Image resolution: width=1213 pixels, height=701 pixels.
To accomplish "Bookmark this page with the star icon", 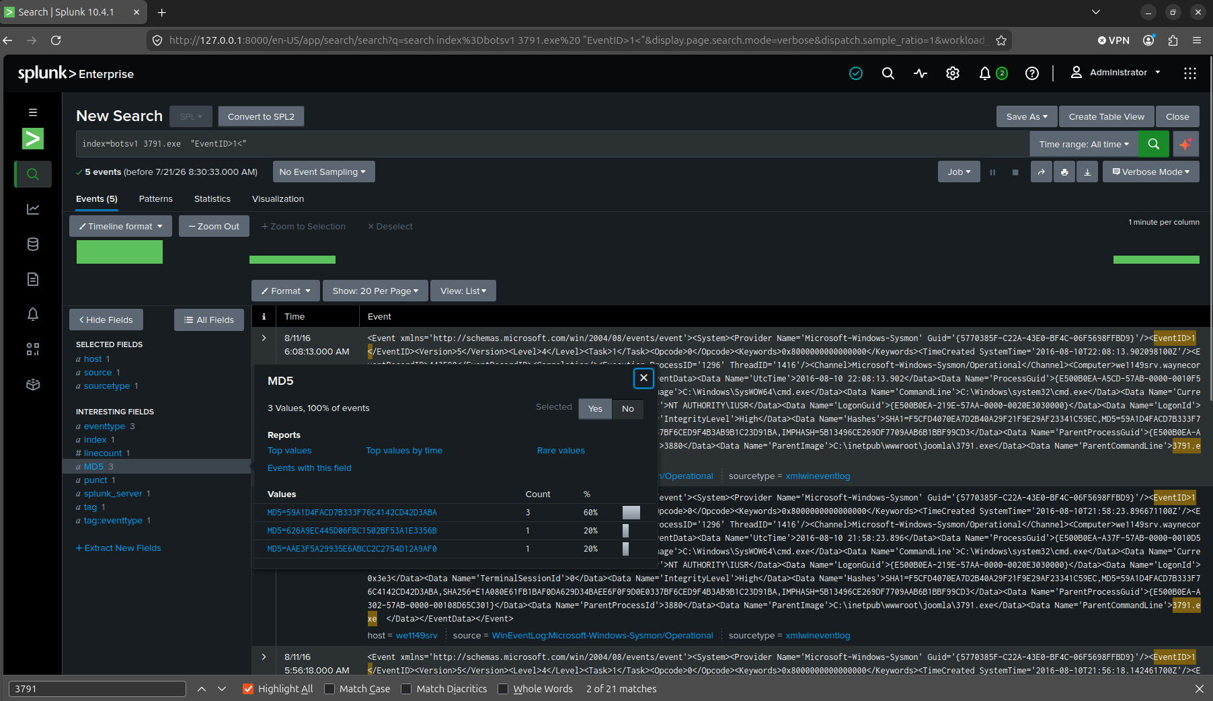I will 1001,40.
